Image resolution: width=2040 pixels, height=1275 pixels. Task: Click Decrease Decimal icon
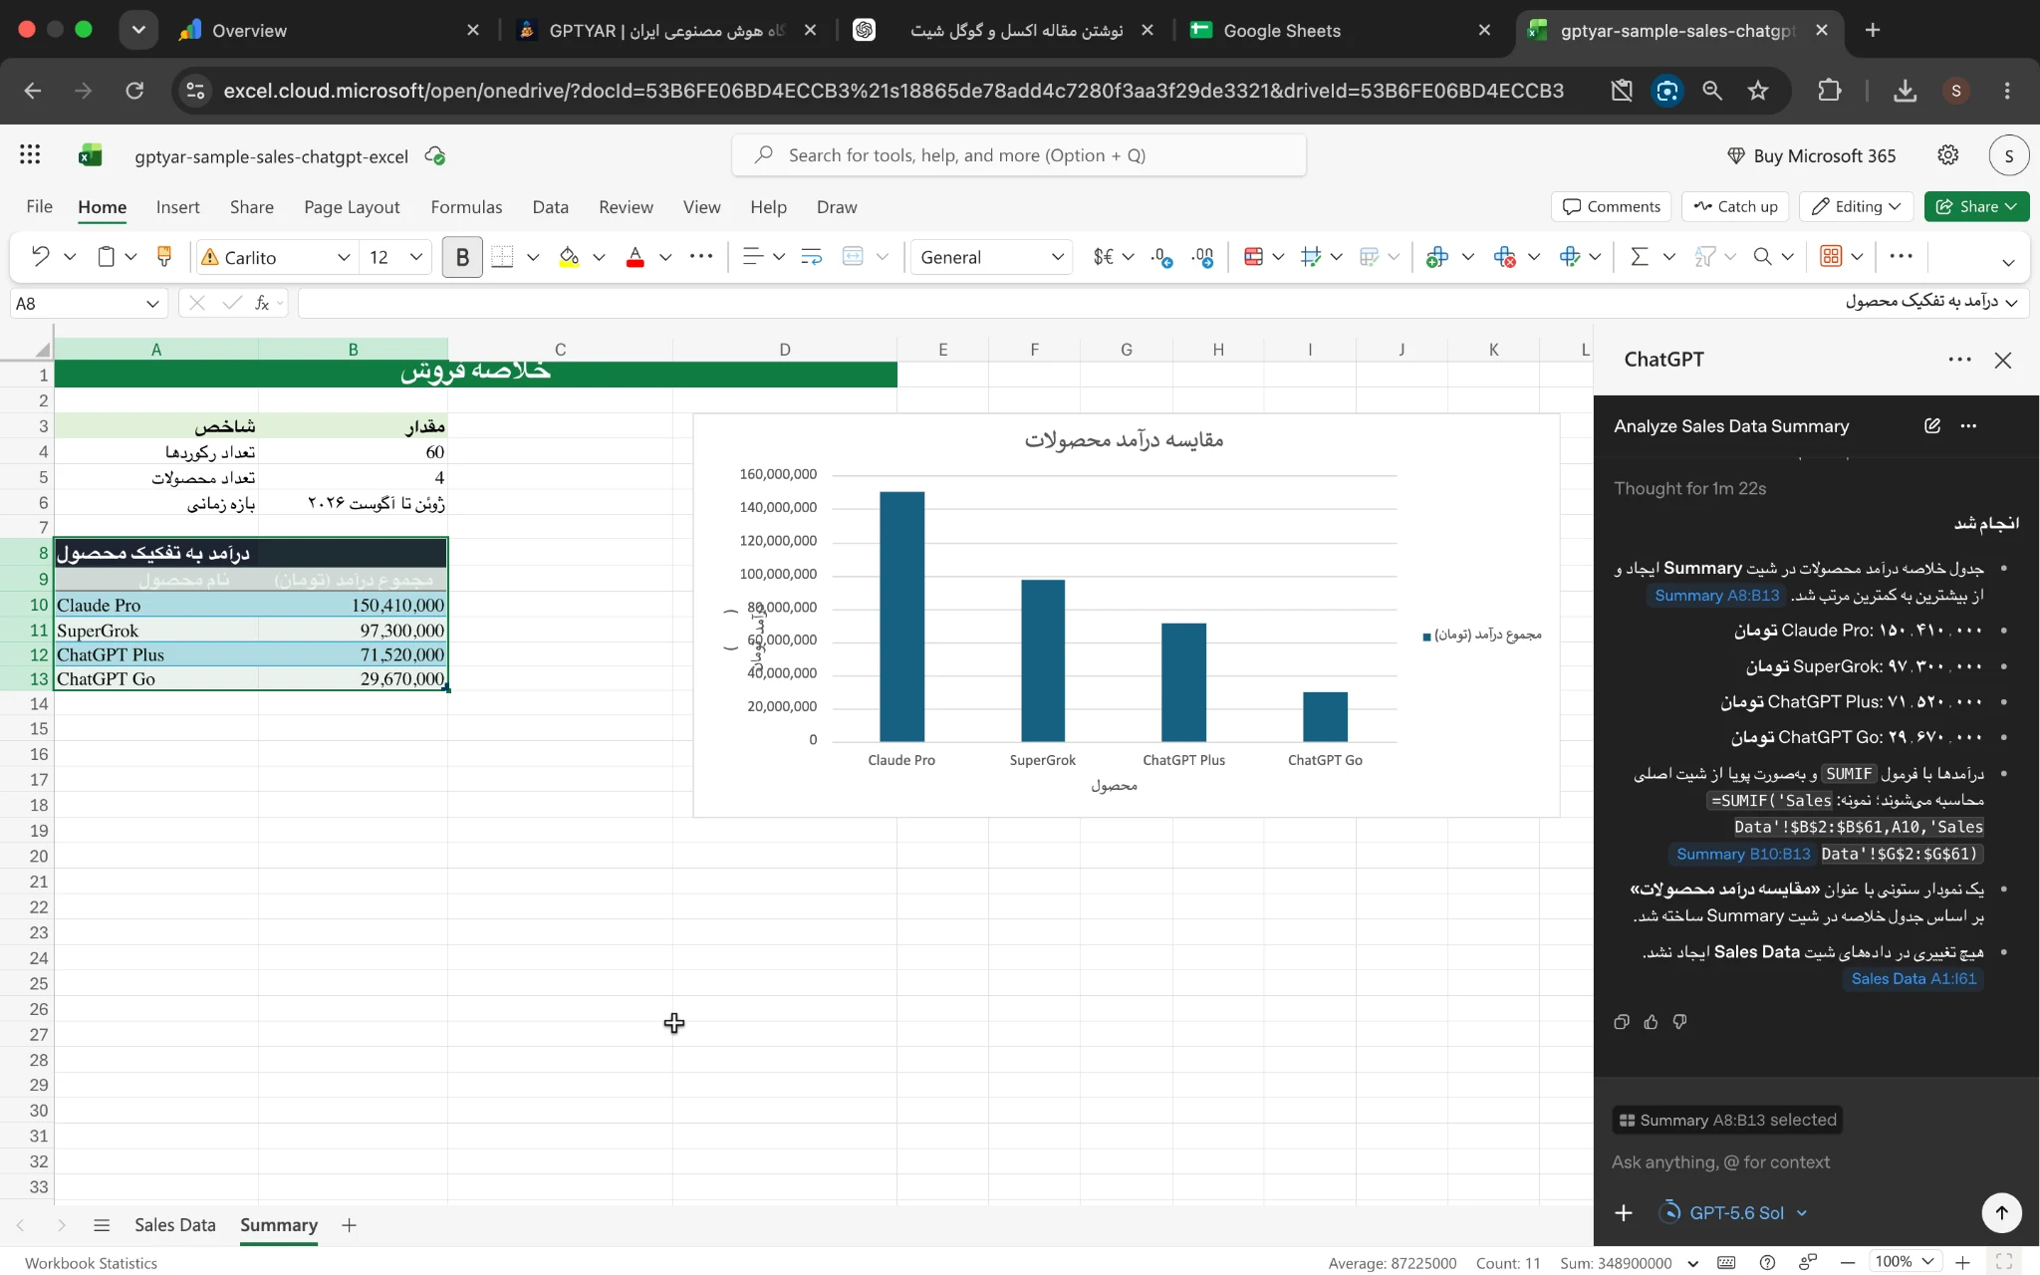tap(1161, 257)
